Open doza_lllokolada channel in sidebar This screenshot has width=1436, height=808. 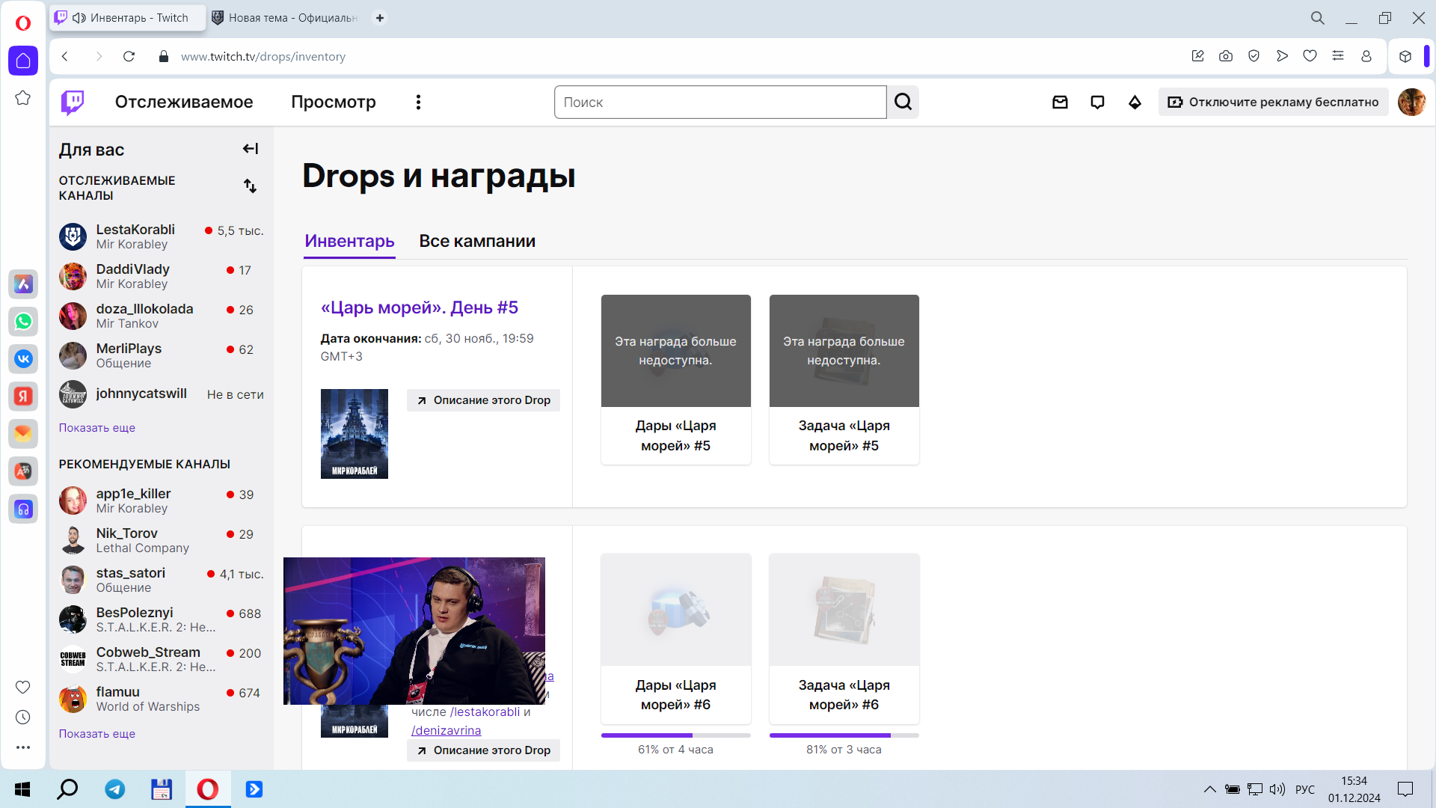pyautogui.click(x=162, y=316)
